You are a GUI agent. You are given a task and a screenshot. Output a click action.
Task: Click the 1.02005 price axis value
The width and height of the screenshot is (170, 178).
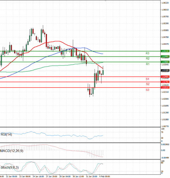[x=165, y=99]
